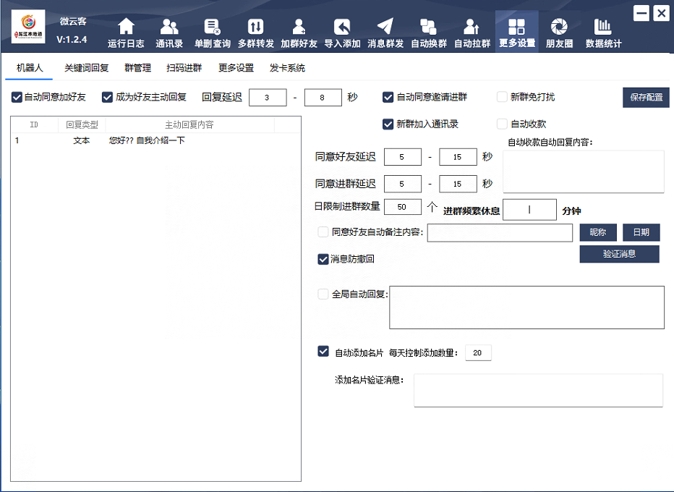Switch to the 发卡系统 tab
The image size is (674, 492).
[287, 68]
